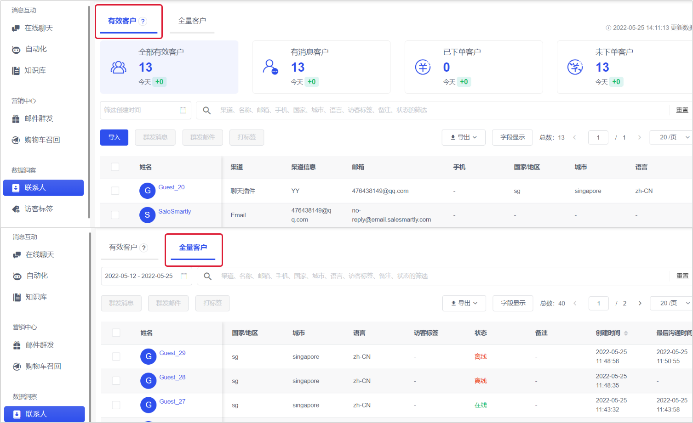The width and height of the screenshot is (693, 423).
Task: Click 联系人 contact icon in 有效客户 view sidebar
Action: pyautogui.click(x=16, y=188)
